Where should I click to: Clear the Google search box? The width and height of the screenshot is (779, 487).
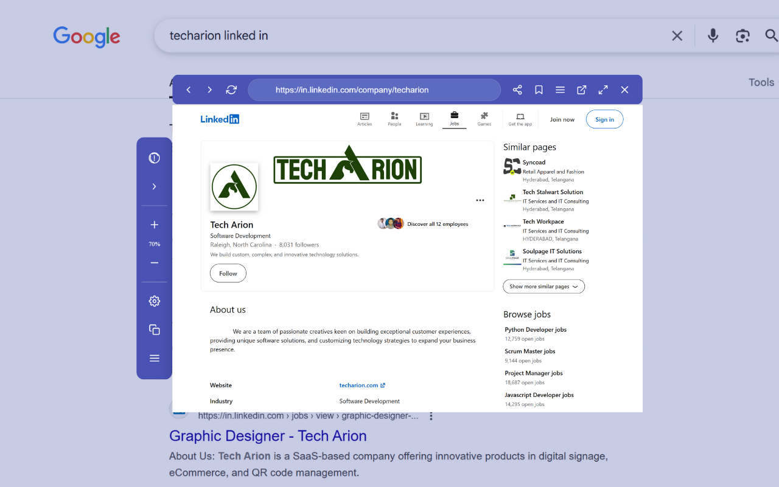point(677,36)
